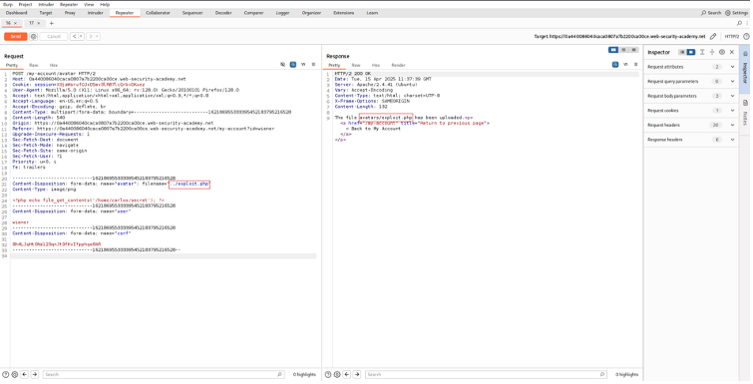Expand Request headers section
Image resolution: width=753 pixels, height=384 pixels.
732,125
